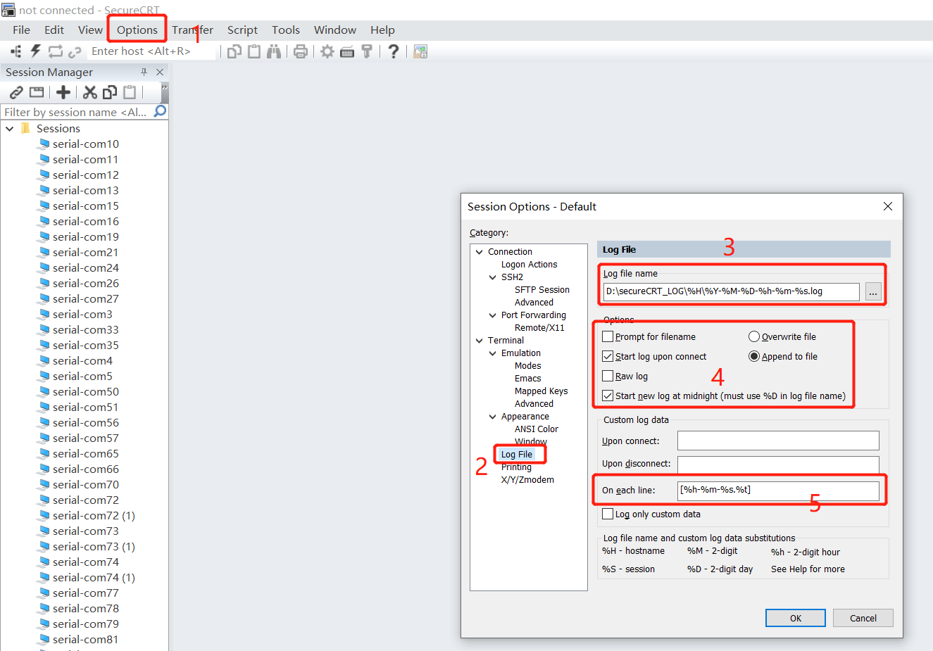Select Logon Actions in the Category tree

[x=529, y=265]
